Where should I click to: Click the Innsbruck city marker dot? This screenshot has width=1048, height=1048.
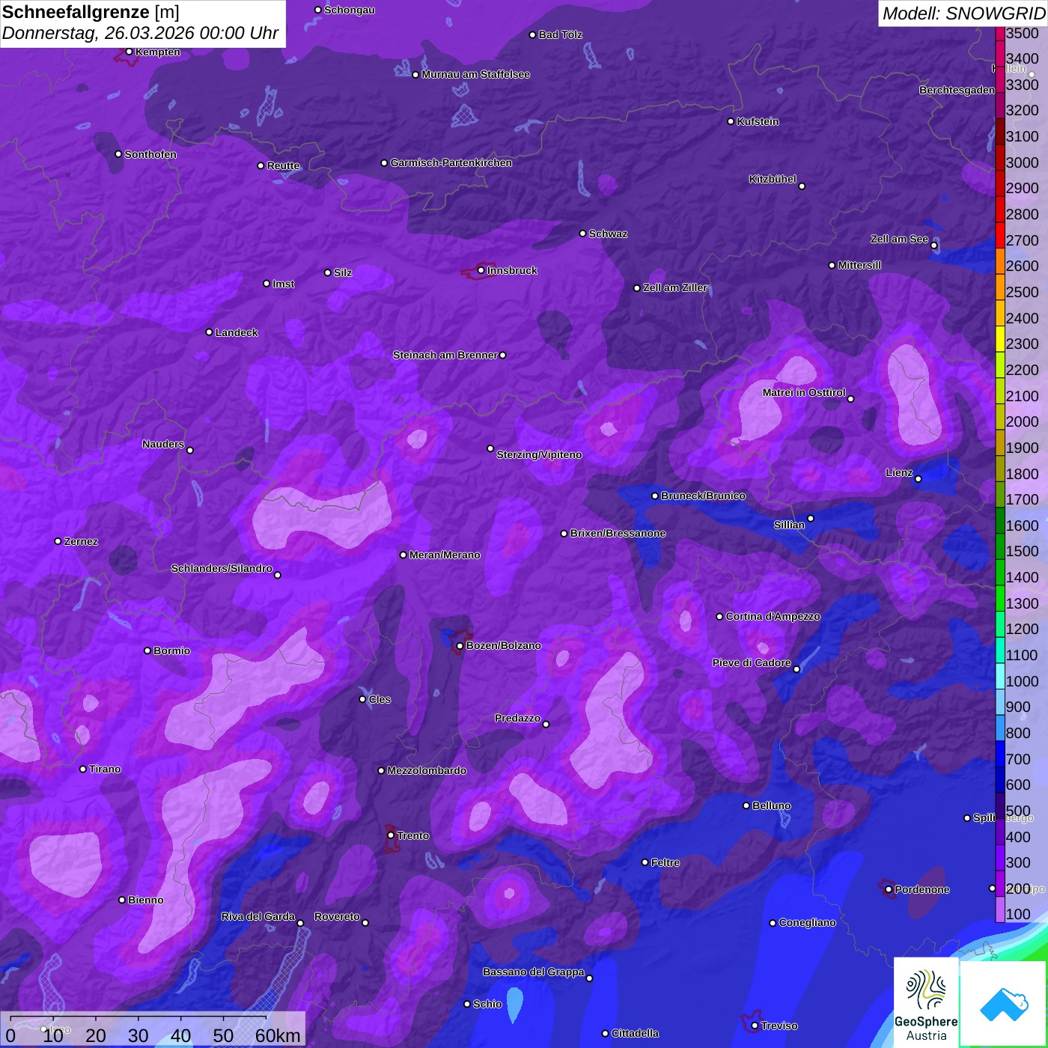(481, 270)
